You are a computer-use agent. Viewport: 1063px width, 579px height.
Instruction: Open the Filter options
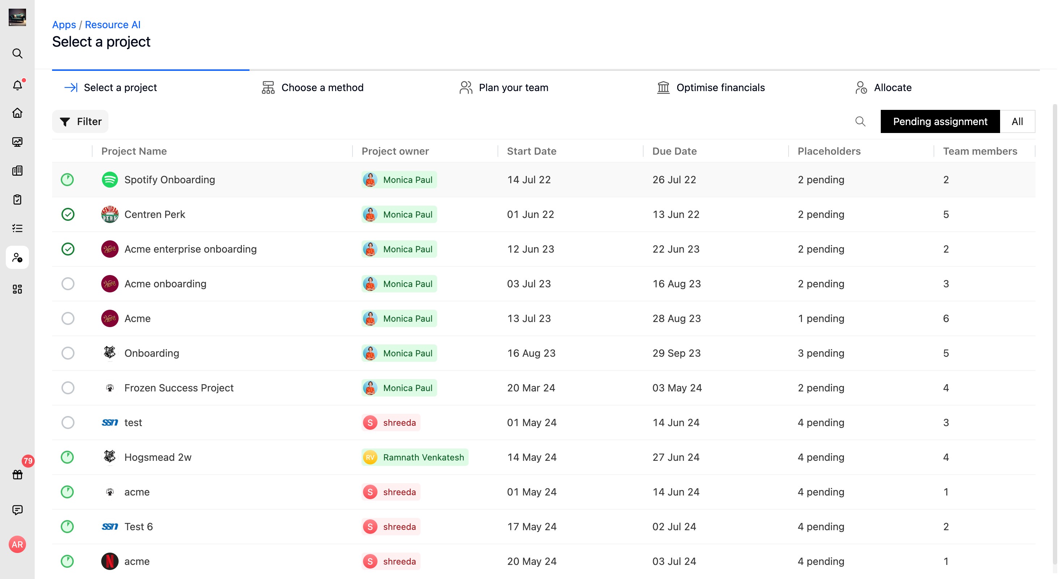click(80, 121)
